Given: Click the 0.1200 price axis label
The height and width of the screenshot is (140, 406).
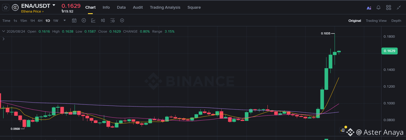Looking at the screenshot, I should click(389, 87).
